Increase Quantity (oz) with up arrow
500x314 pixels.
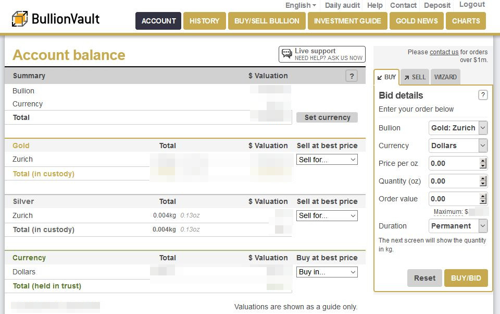pyautogui.click(x=483, y=178)
